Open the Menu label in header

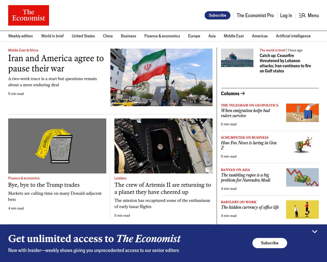(x=313, y=15)
